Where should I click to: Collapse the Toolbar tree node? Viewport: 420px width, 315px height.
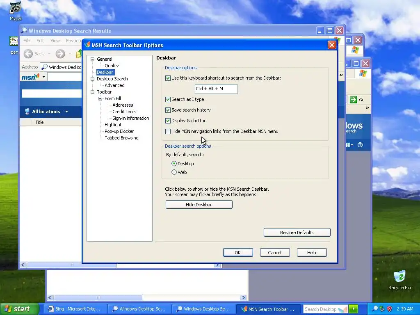tap(92, 92)
